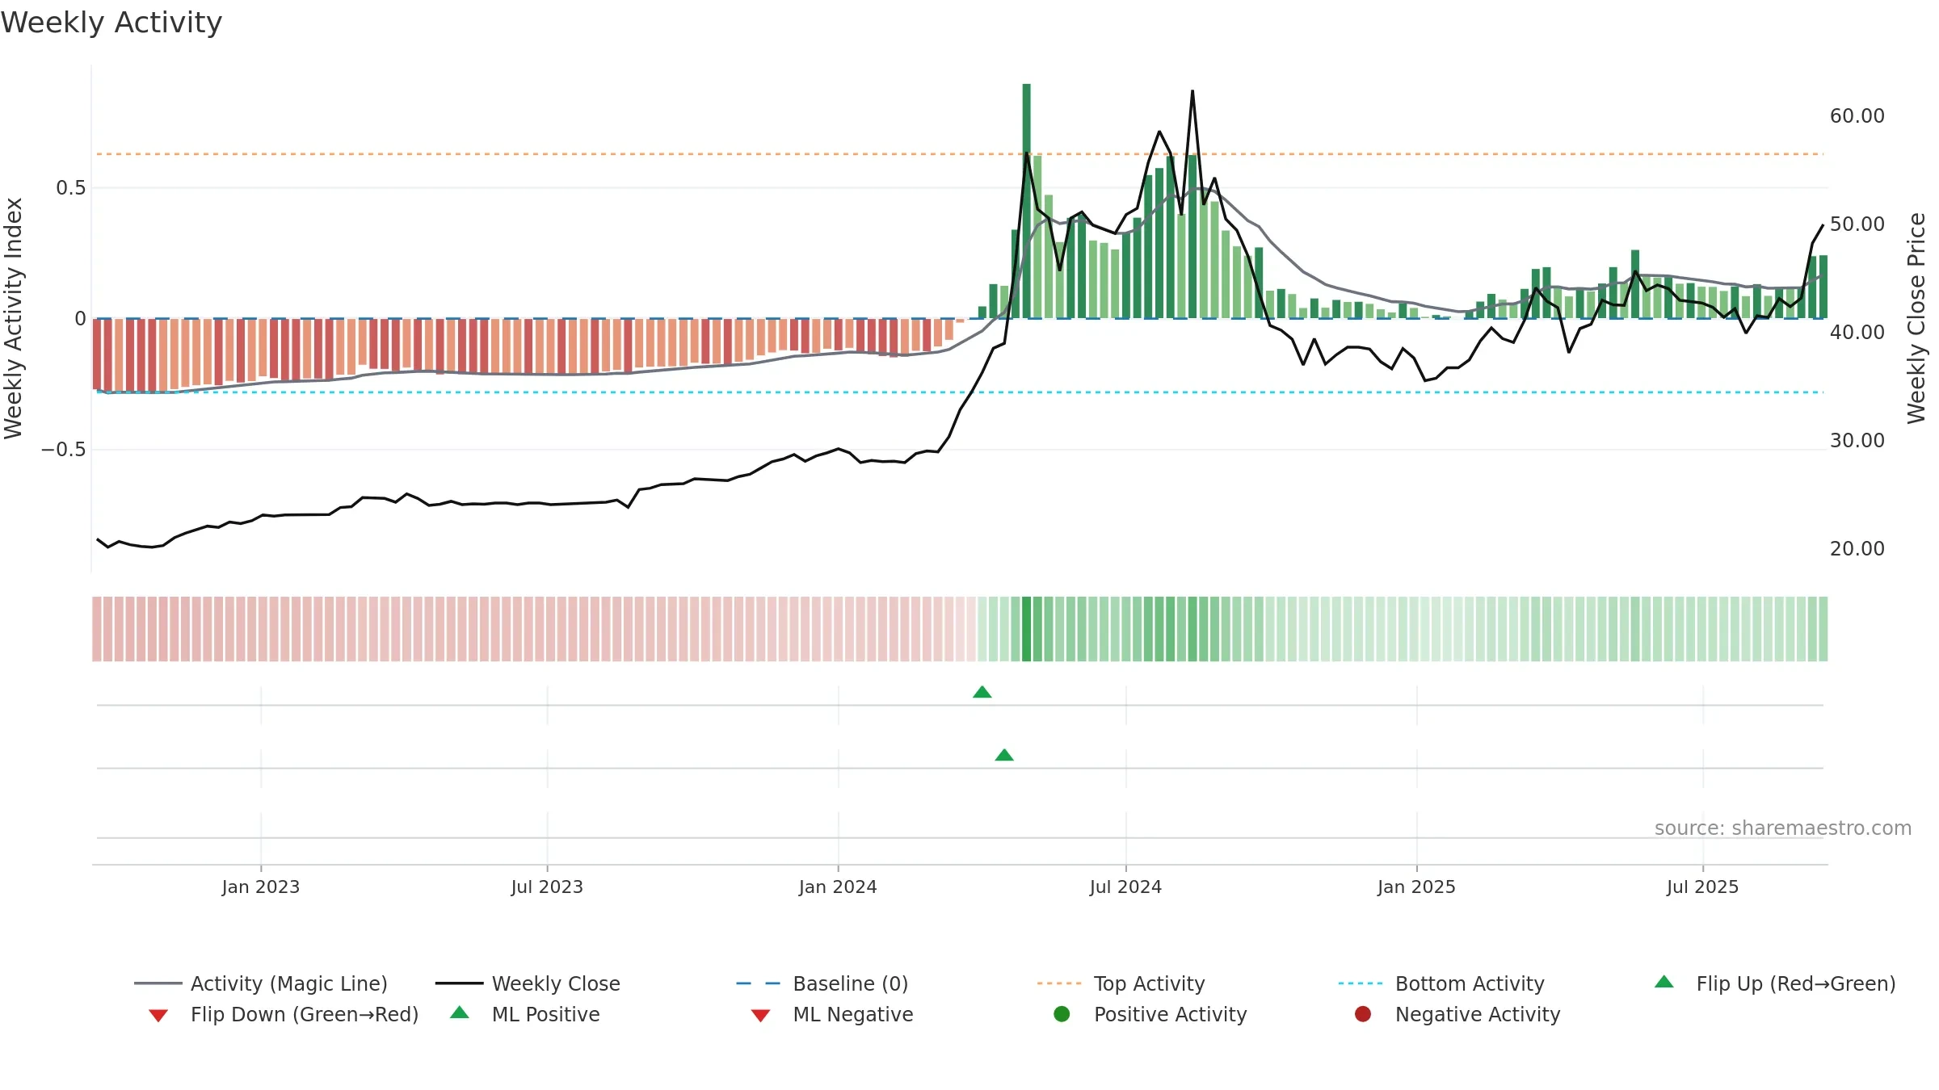Click the green flip-up marker near April 2024
The image size is (1939, 1090).
pos(982,692)
